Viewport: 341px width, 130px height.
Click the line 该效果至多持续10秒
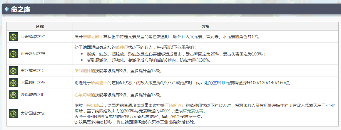[136, 122]
